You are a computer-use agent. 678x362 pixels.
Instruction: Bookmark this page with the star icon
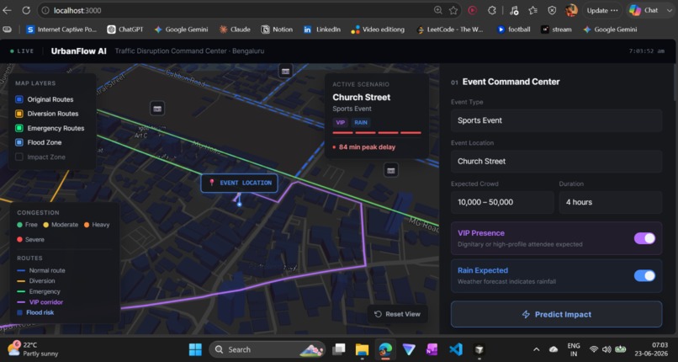[x=453, y=10]
